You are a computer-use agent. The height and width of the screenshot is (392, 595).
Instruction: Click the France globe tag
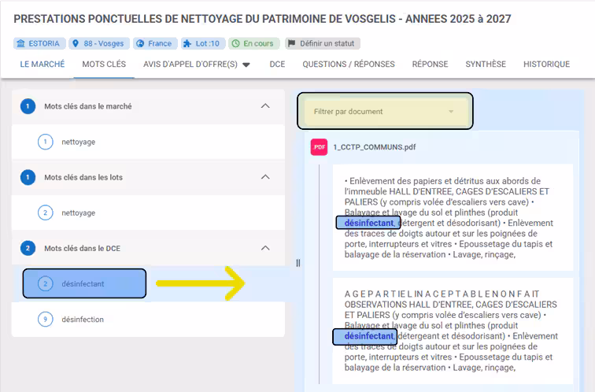pos(154,44)
